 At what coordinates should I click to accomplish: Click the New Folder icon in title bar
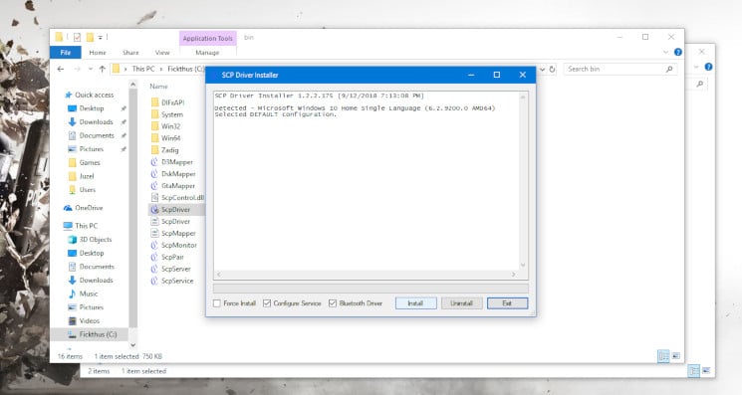tap(90, 37)
